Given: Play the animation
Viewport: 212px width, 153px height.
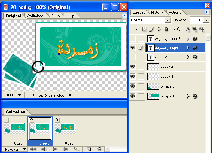Looking at the screenshot, I should tap(55, 149).
